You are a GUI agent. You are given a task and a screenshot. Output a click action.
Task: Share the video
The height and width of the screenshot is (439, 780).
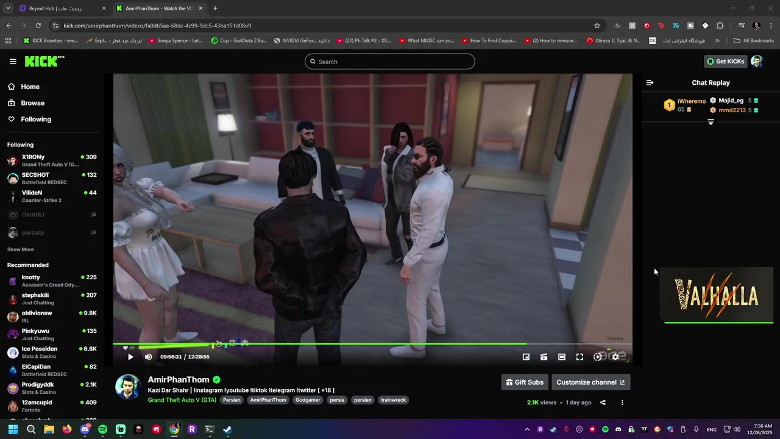(603, 402)
